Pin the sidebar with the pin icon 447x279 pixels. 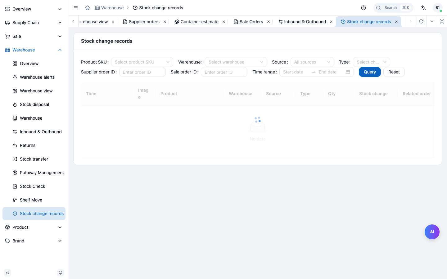(61, 273)
